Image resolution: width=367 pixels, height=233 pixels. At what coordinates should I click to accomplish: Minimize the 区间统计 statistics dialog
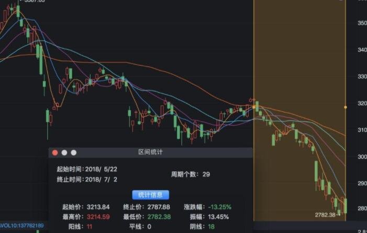tap(64, 152)
